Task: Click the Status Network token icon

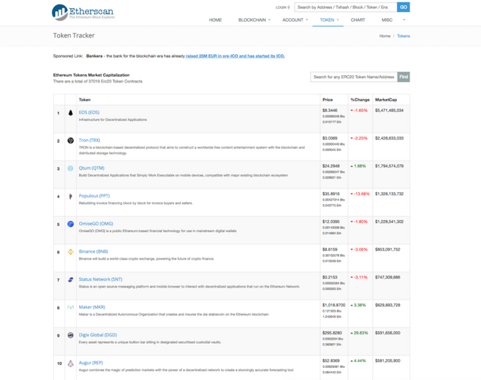Action: (x=71, y=279)
